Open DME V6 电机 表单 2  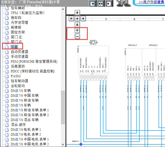point(26,134)
